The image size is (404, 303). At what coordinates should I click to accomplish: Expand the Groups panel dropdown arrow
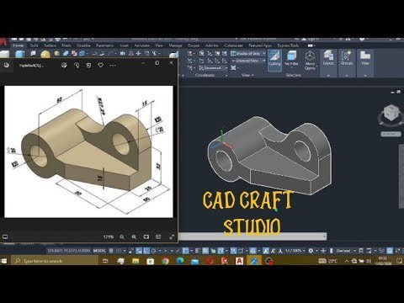tap(347, 75)
